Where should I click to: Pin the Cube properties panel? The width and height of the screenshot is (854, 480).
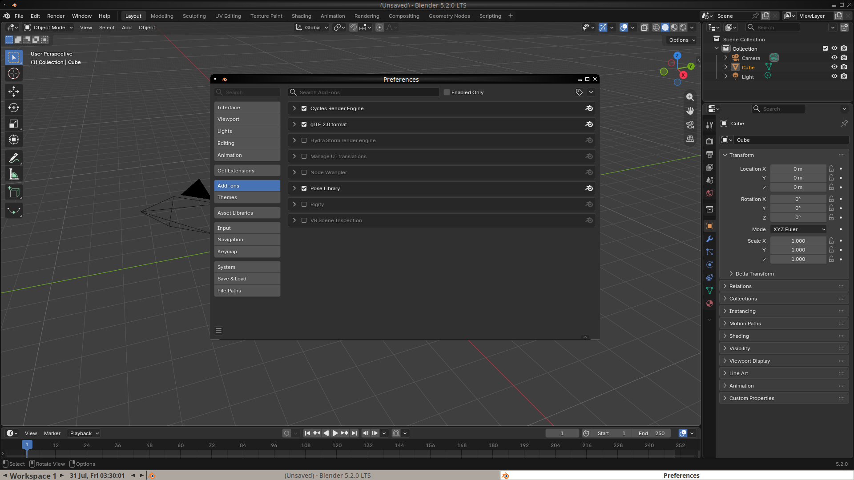pos(844,124)
